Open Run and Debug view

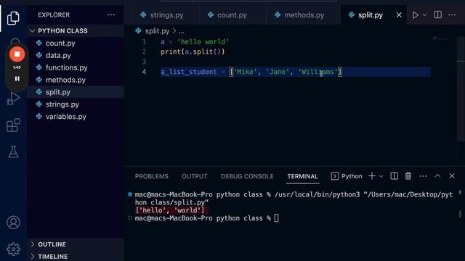(x=13, y=99)
